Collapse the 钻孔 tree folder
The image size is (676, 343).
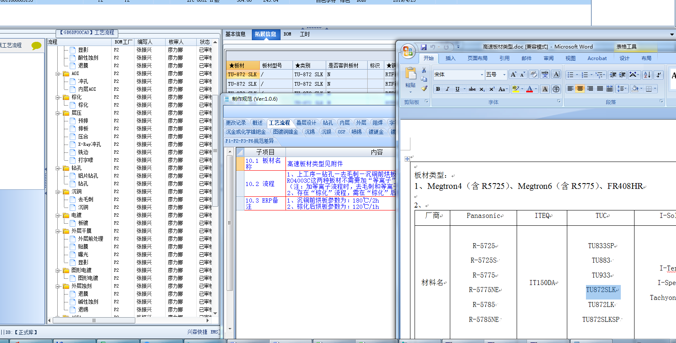pyautogui.click(x=58, y=168)
